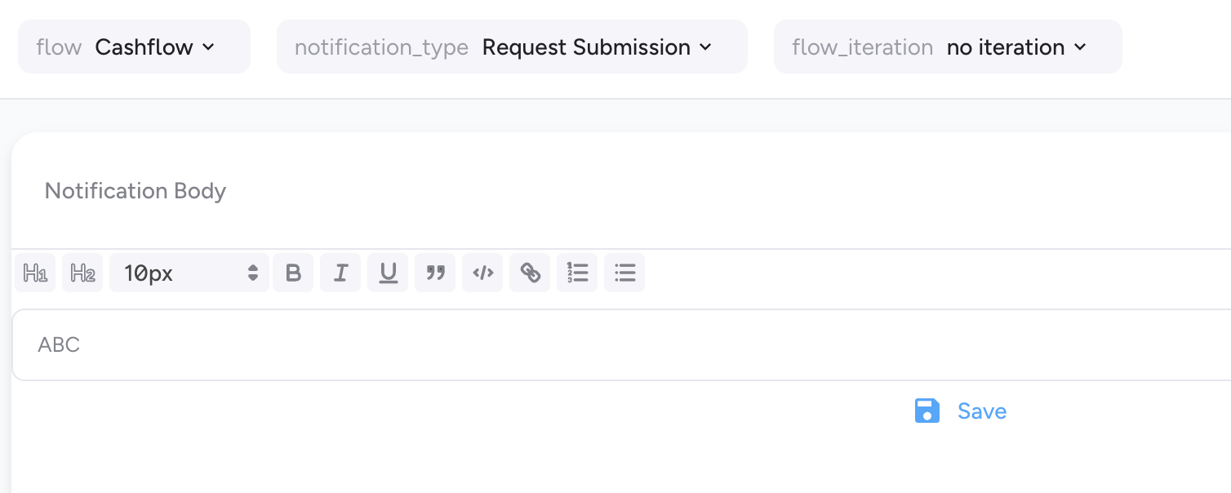Insert a code block
Viewport: 1231px width, 493px height.
[x=482, y=273]
